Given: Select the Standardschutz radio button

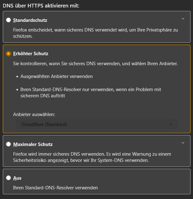Looking at the screenshot, I should [8, 20].
